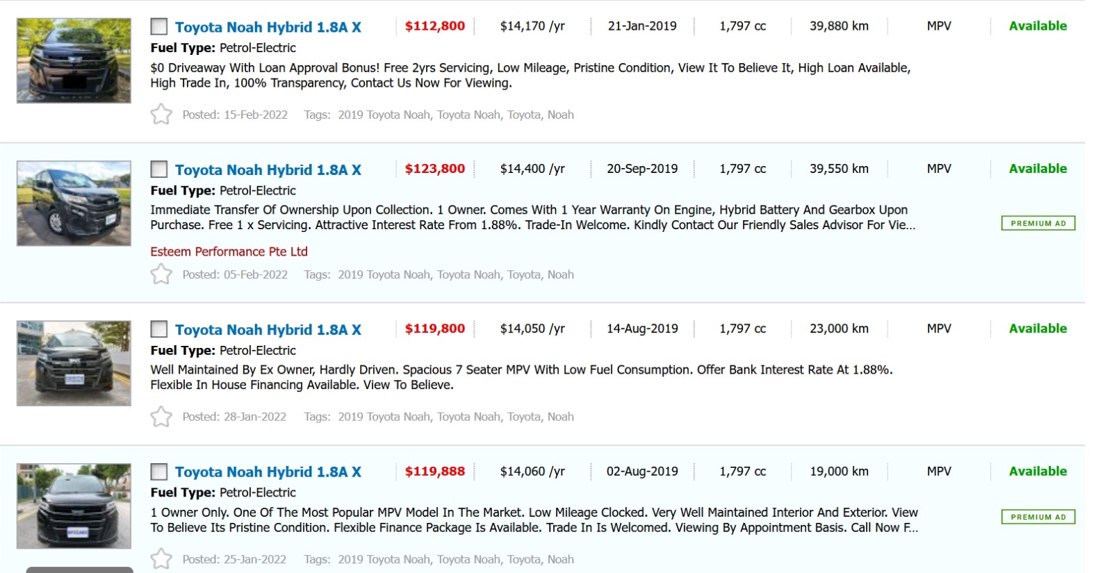Open the $112,800 Toyota Noah Hybrid title link

(x=268, y=27)
